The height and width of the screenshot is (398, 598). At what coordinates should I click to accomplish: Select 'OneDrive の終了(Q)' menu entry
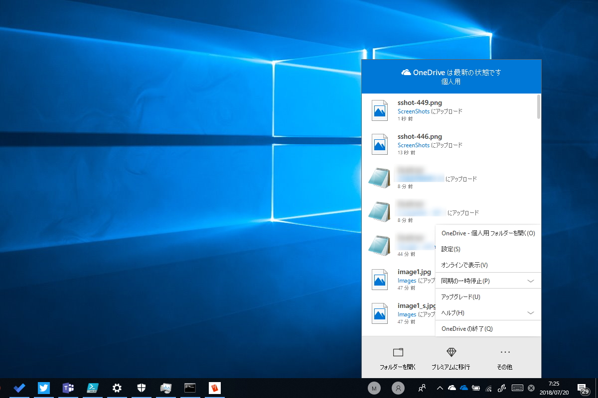(488, 328)
